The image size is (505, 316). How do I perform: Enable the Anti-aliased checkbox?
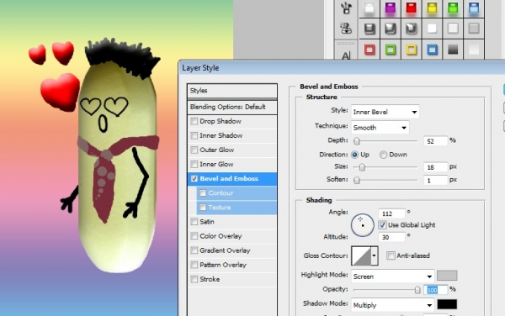click(x=391, y=255)
